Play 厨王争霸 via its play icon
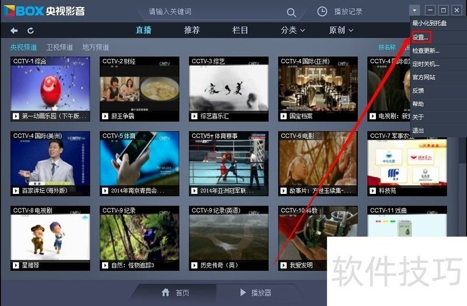The image size is (467, 306). pos(105,116)
